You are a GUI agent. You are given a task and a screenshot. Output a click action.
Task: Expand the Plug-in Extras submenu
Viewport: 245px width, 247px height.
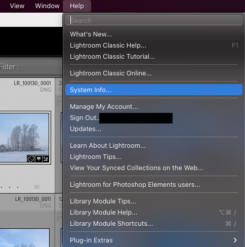(154, 240)
